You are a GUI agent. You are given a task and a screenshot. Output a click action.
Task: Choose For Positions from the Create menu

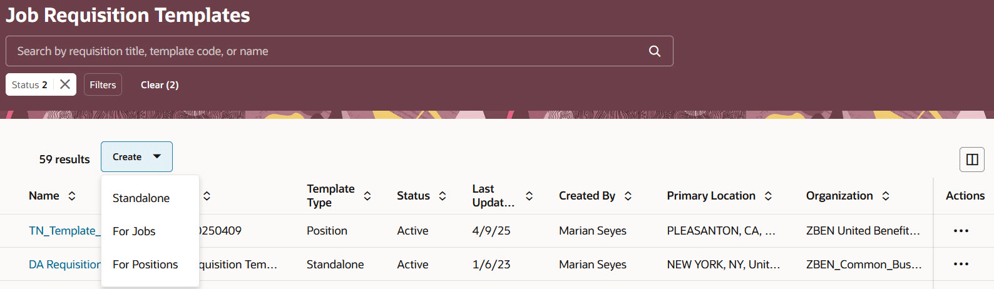(x=145, y=265)
